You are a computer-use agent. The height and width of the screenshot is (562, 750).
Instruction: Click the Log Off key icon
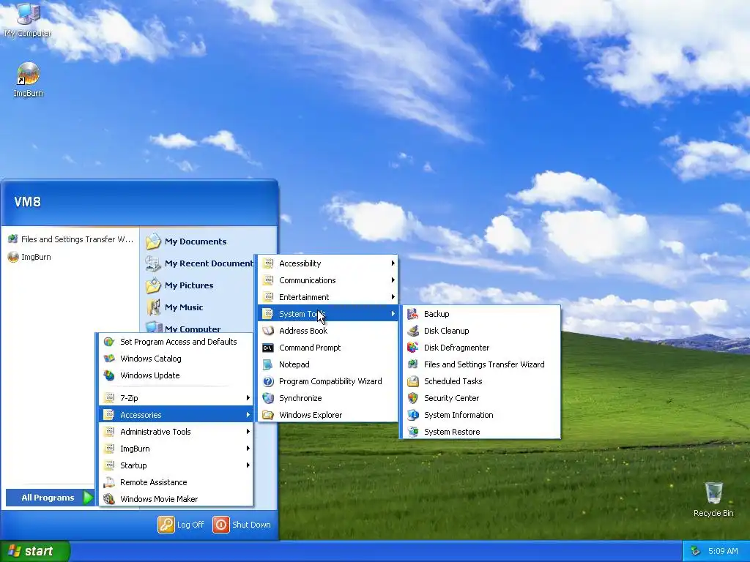[166, 525]
